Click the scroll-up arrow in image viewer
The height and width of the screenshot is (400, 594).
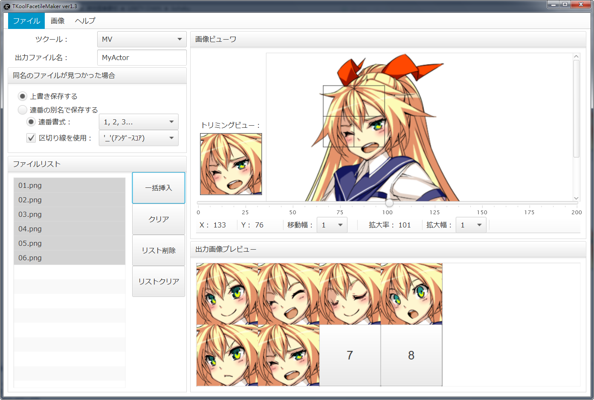(x=577, y=56)
